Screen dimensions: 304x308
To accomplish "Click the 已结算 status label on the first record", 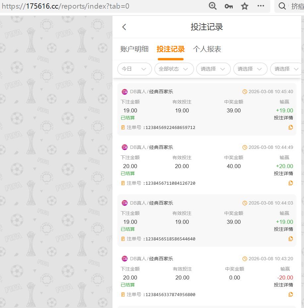I will [x=128, y=118].
